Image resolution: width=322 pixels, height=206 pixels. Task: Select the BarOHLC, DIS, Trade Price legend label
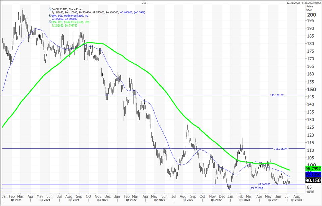click(x=67, y=9)
